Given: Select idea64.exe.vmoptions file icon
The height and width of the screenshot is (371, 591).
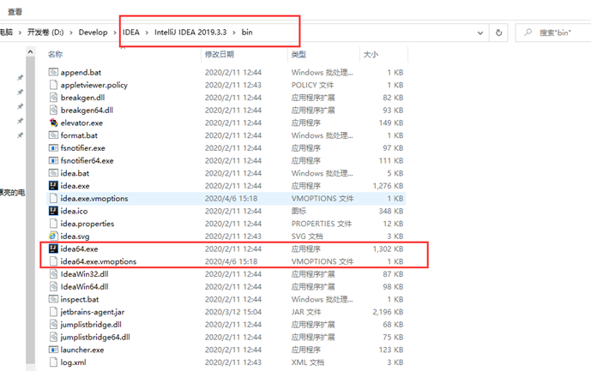Looking at the screenshot, I should click(x=53, y=261).
